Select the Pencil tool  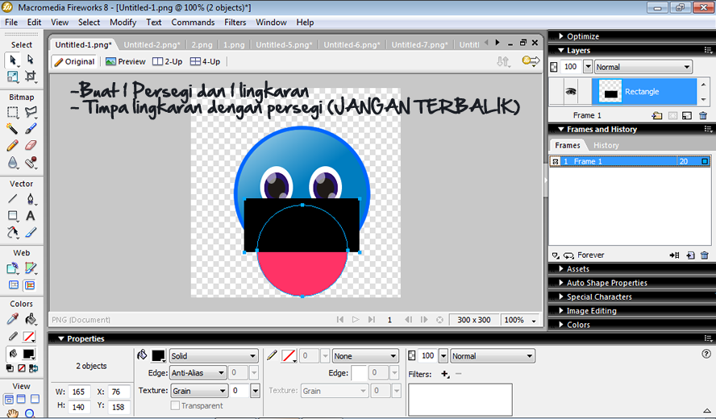[13, 146]
